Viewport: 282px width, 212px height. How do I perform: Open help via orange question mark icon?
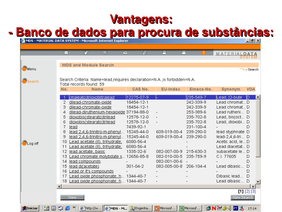coord(203,53)
